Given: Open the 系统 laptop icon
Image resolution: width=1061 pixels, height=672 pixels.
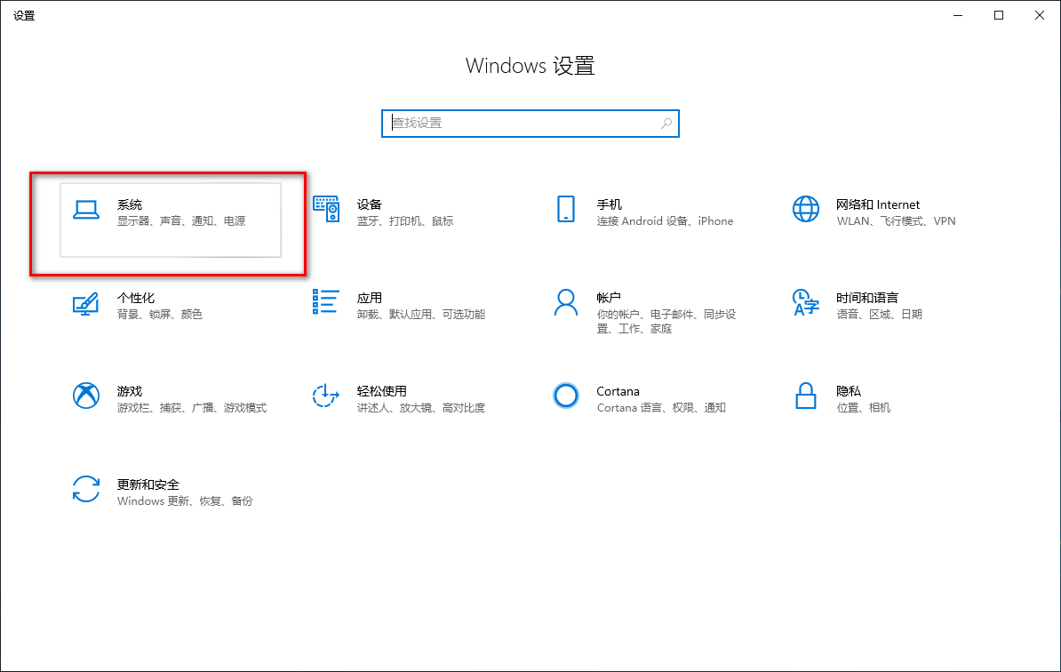Looking at the screenshot, I should pos(86,211).
